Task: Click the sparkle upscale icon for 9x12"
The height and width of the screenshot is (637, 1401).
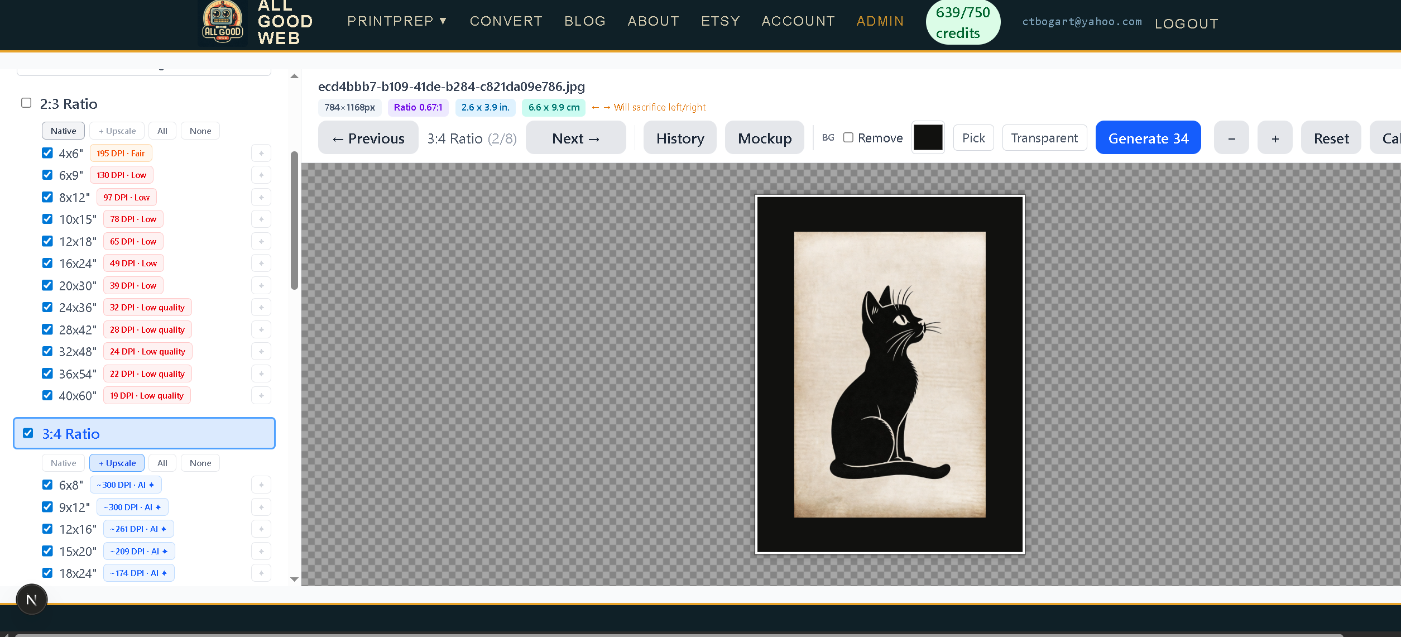Action: (x=261, y=507)
